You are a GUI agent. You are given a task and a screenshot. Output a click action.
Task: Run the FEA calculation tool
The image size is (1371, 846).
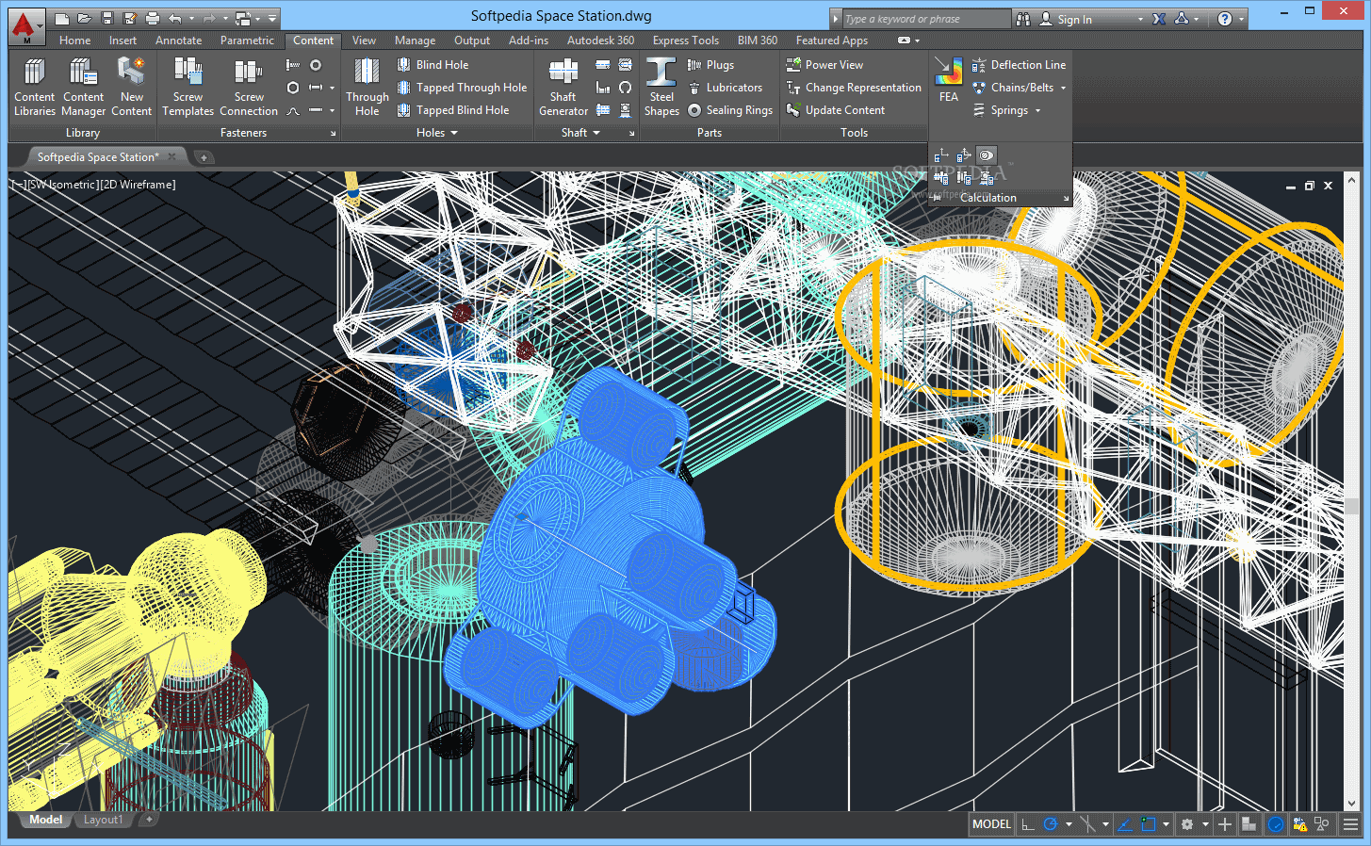pyautogui.click(x=948, y=79)
